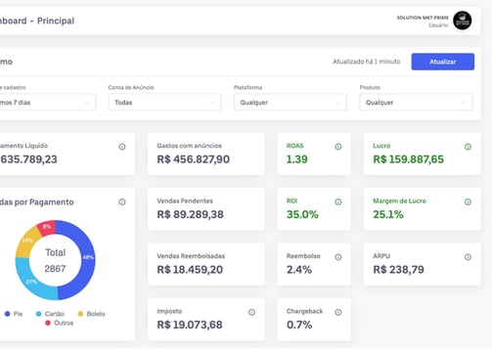492x352 pixels.
Task: Toggle the Boleto legend entry
Action: [91, 314]
